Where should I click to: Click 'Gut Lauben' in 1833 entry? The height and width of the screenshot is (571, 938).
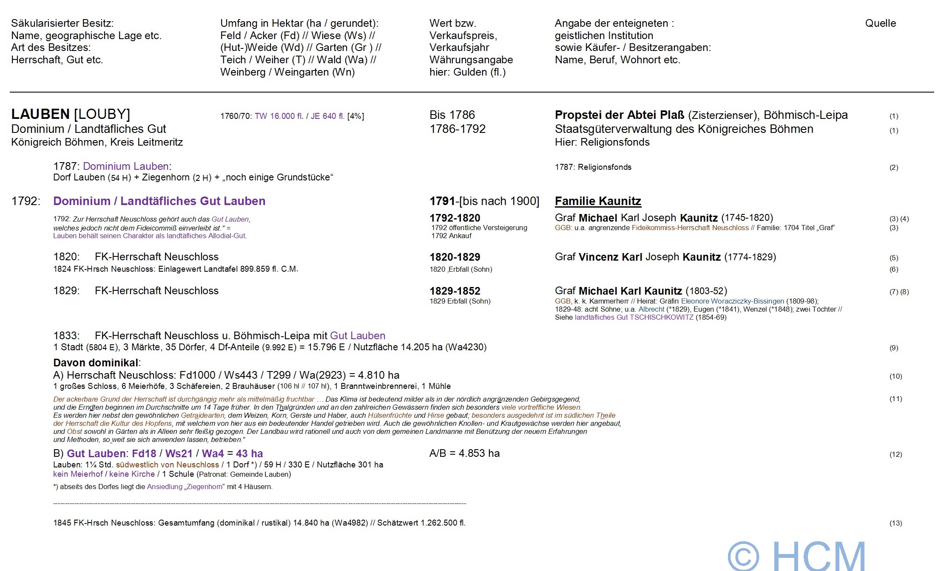357,335
